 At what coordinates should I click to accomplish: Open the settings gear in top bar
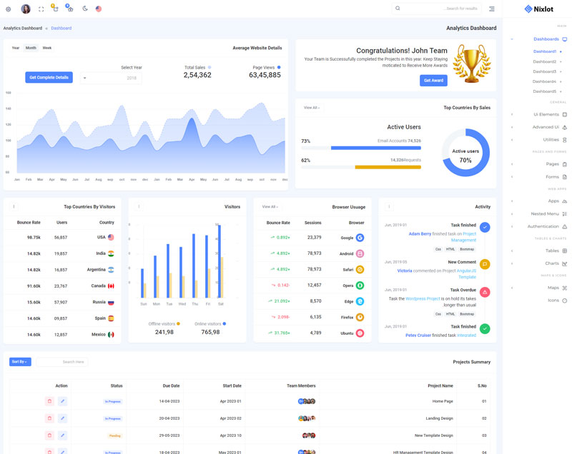pos(9,9)
